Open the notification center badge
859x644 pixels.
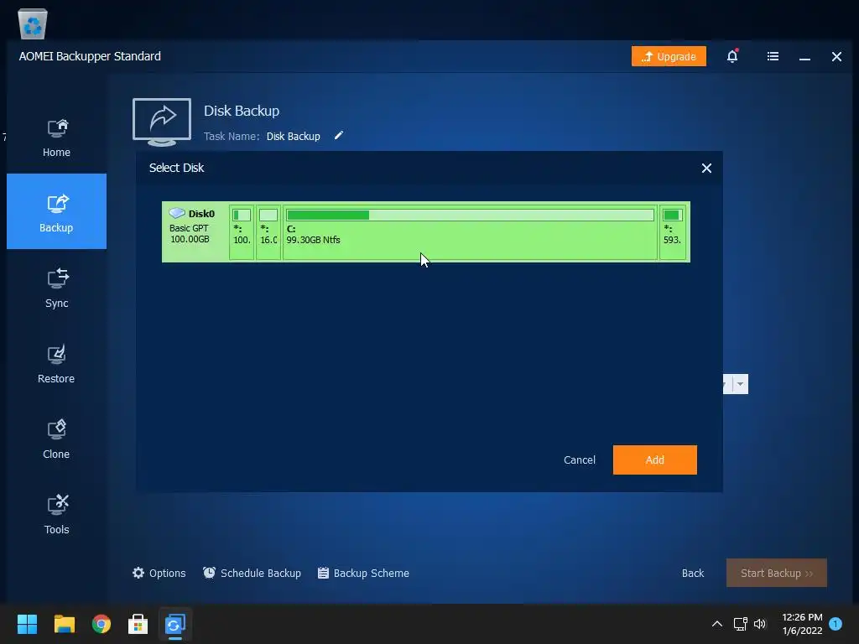[x=836, y=623]
